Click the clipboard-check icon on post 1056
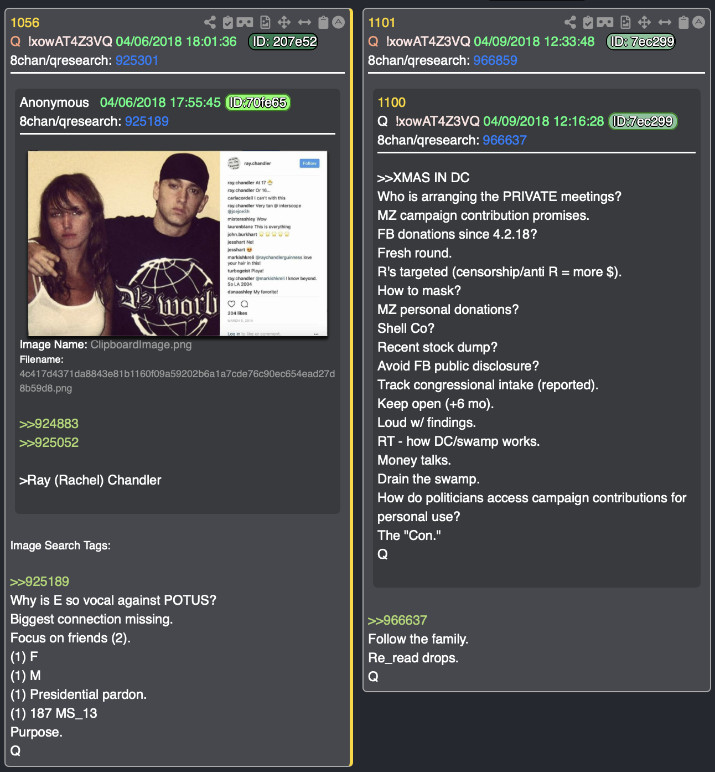 [x=227, y=22]
